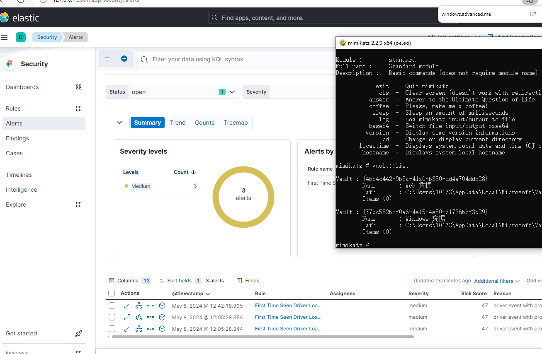Collapse the summary panel chevron
Screen dimensions: 542x354
pyautogui.click(x=119, y=123)
